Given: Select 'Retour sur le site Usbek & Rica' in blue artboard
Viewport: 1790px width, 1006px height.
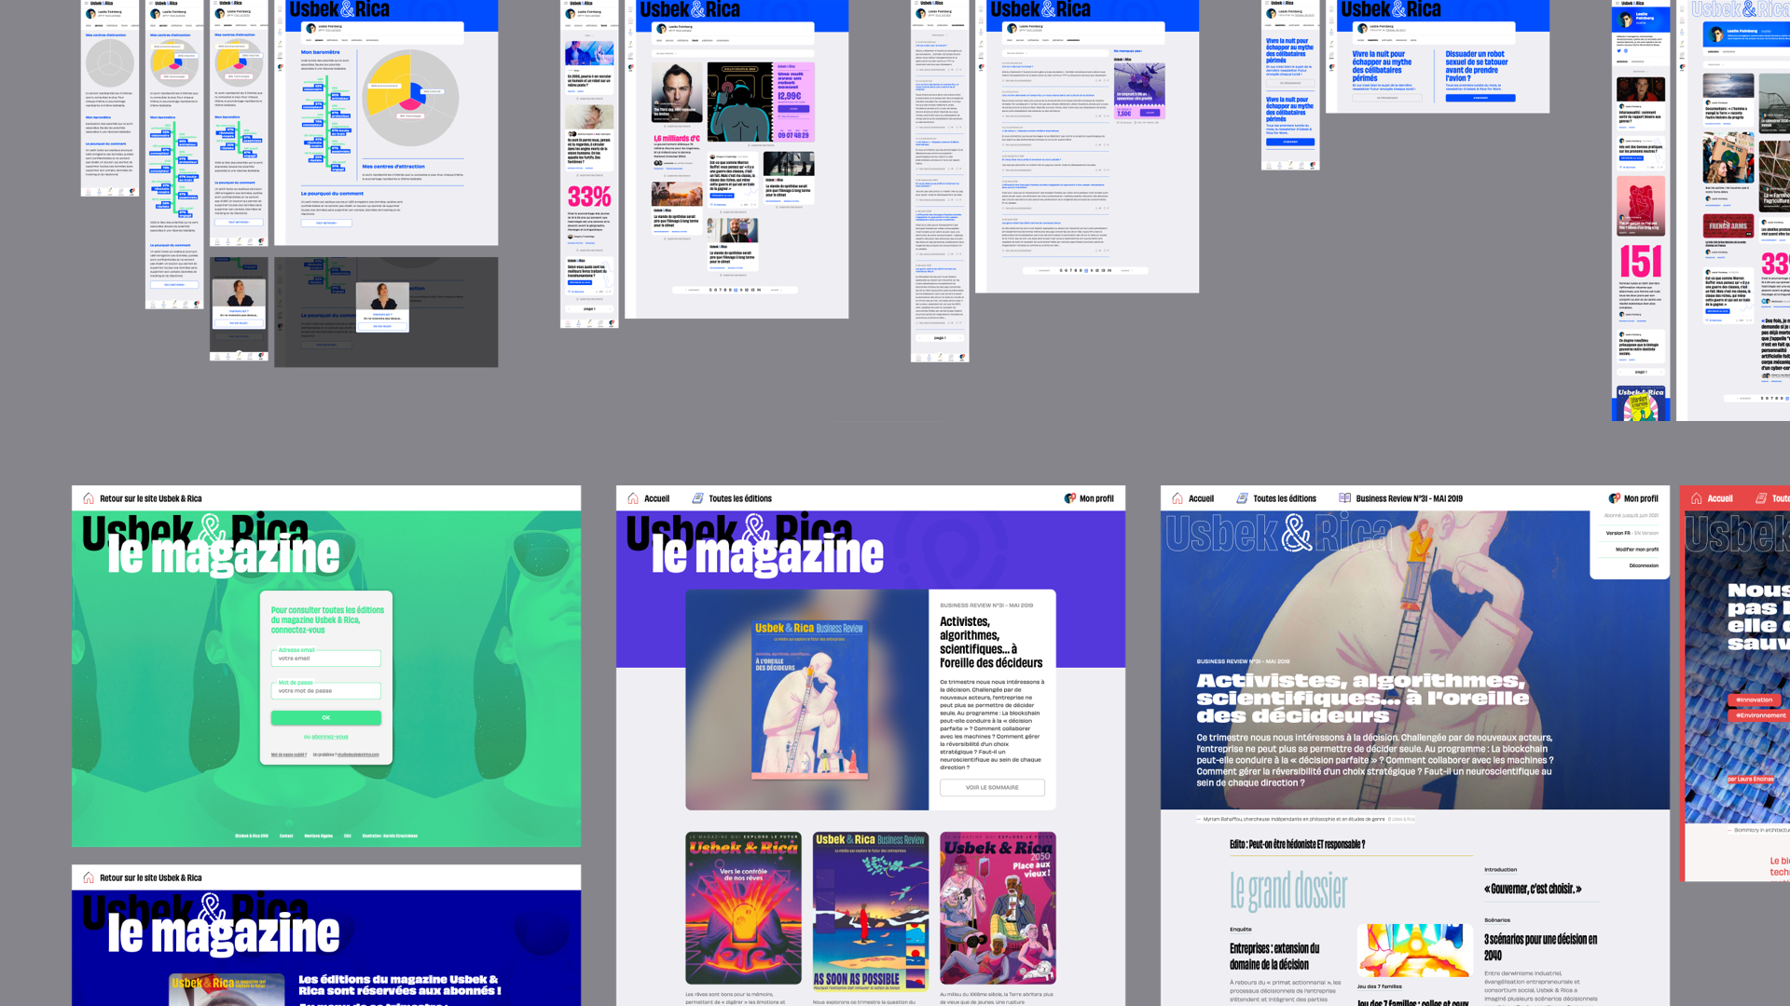Looking at the screenshot, I should pos(151,877).
